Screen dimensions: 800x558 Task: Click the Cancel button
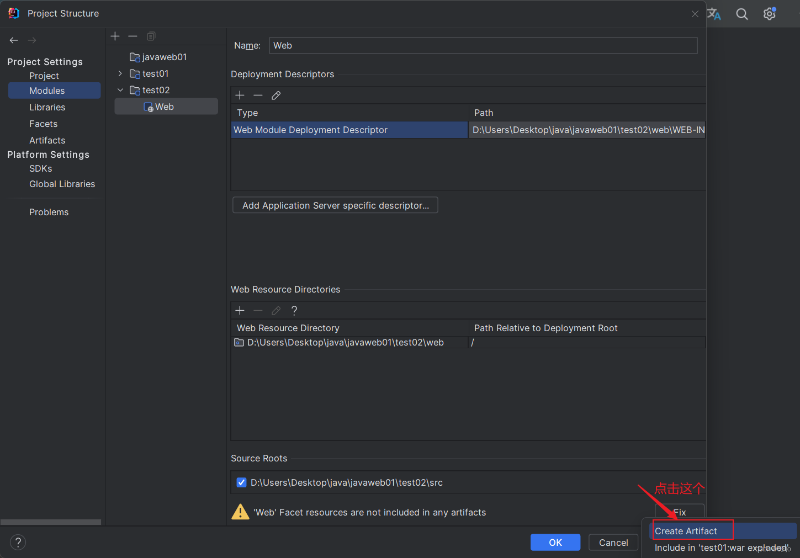point(613,543)
